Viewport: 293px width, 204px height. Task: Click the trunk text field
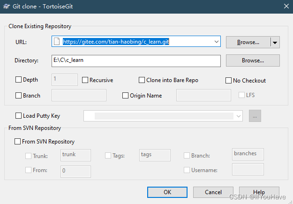tap(75, 155)
